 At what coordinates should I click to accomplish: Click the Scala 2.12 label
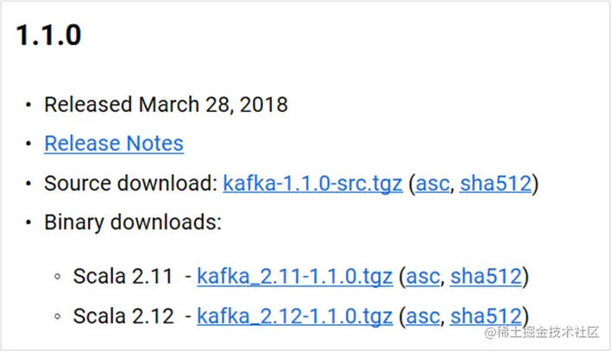click(122, 316)
